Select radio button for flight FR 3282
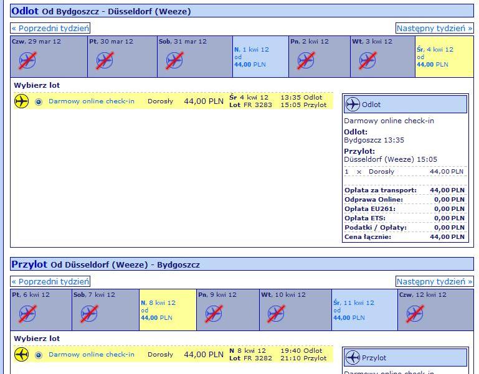 (39, 355)
